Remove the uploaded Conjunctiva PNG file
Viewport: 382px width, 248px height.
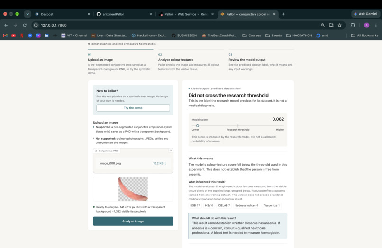point(171,151)
